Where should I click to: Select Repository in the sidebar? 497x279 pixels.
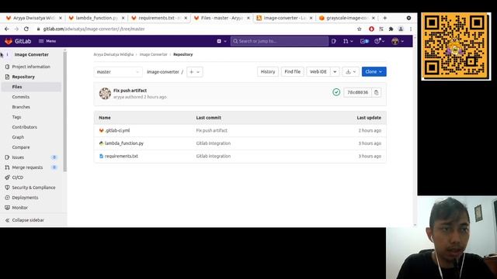click(23, 77)
